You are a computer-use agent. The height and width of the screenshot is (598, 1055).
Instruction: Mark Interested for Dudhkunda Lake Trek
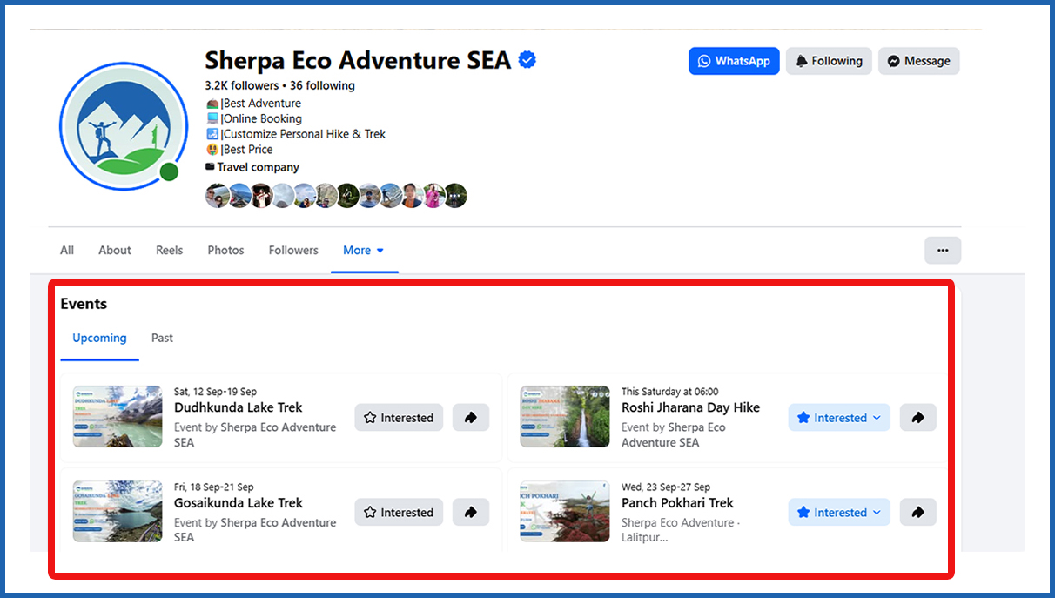point(399,418)
